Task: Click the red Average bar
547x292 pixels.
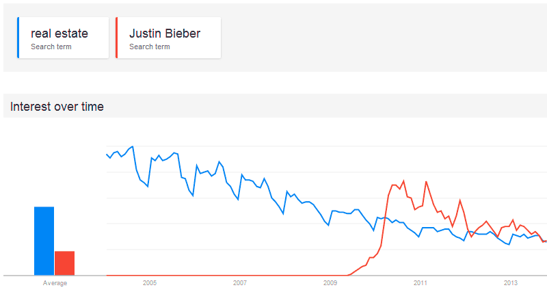Action: click(x=64, y=263)
